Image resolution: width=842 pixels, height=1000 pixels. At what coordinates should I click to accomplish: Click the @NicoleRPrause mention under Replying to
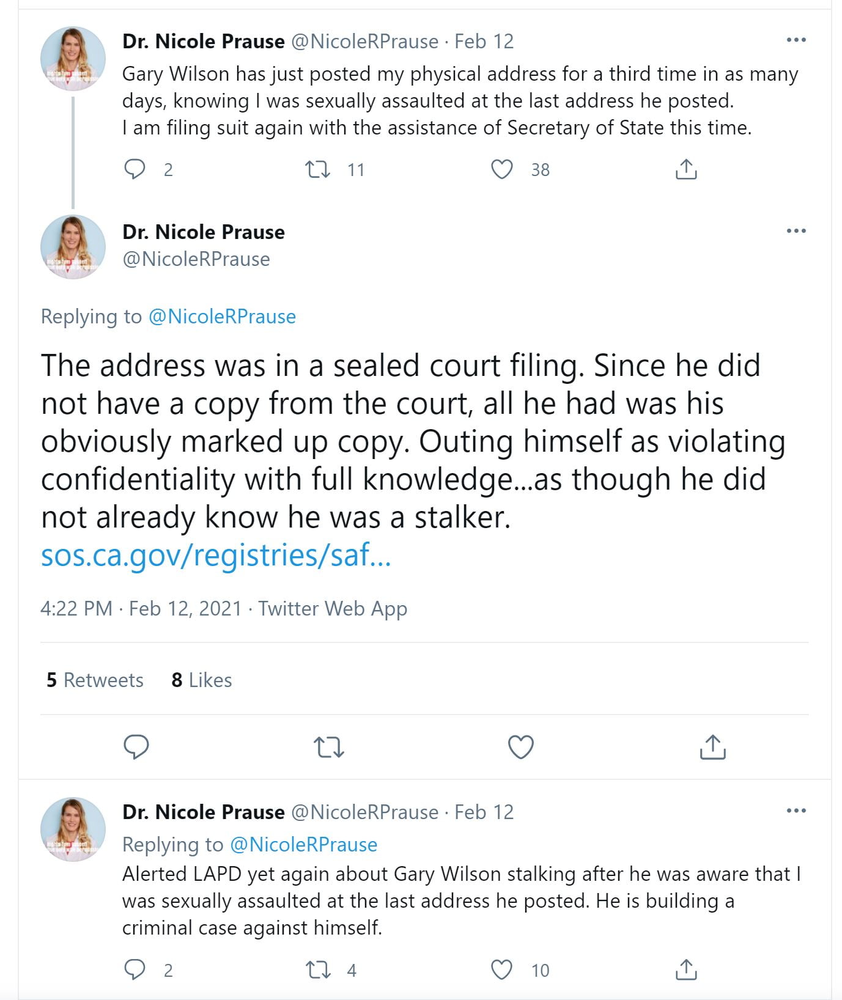click(x=222, y=317)
